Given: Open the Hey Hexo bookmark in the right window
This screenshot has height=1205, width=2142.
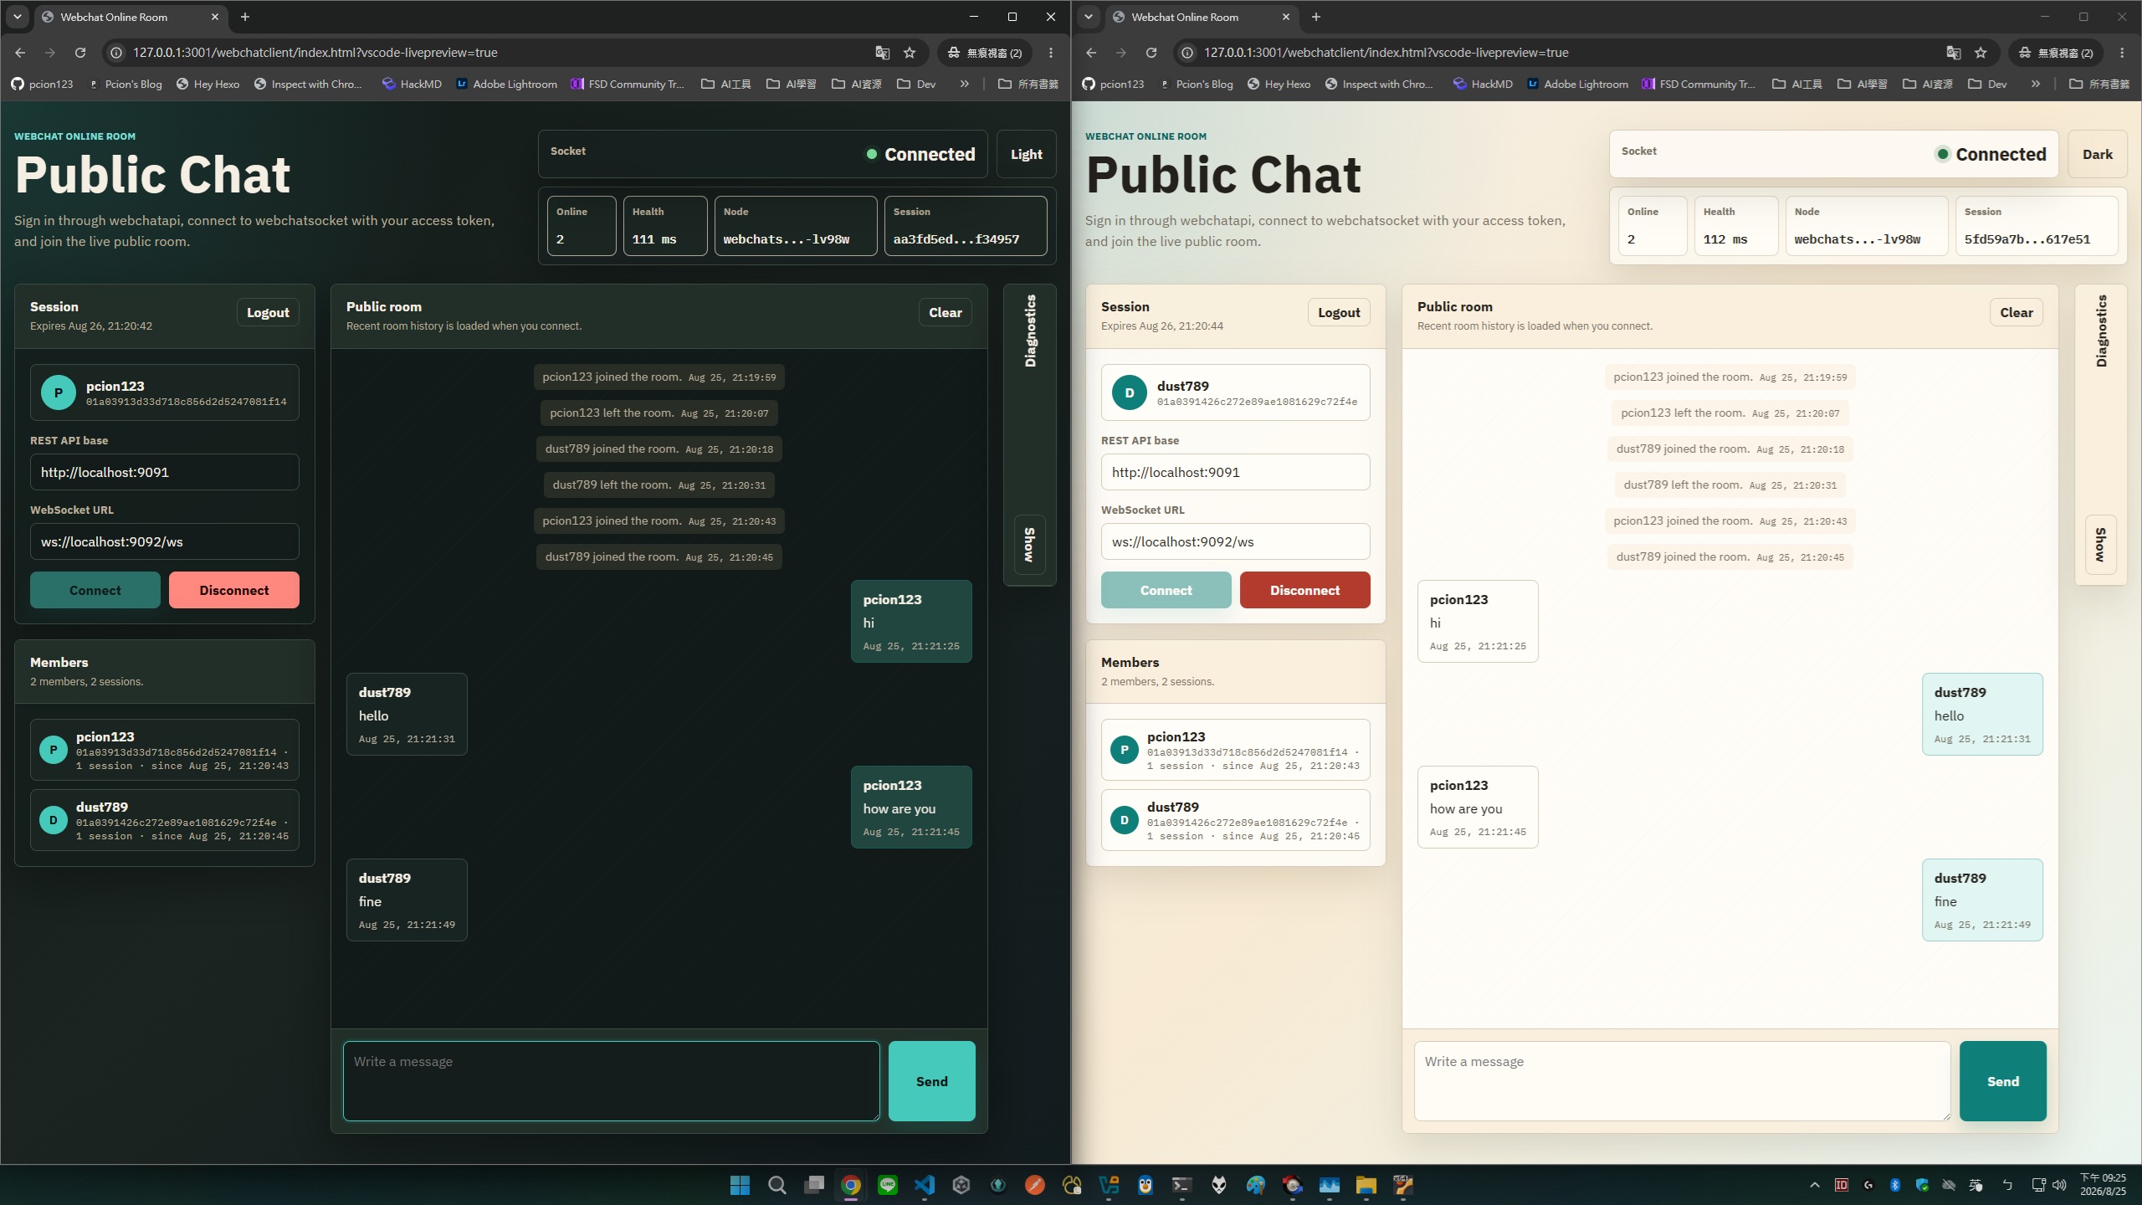Looking at the screenshot, I should 1279,84.
